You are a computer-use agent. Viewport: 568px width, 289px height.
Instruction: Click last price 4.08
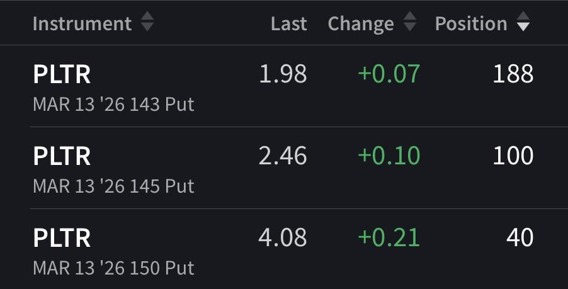[x=283, y=238]
